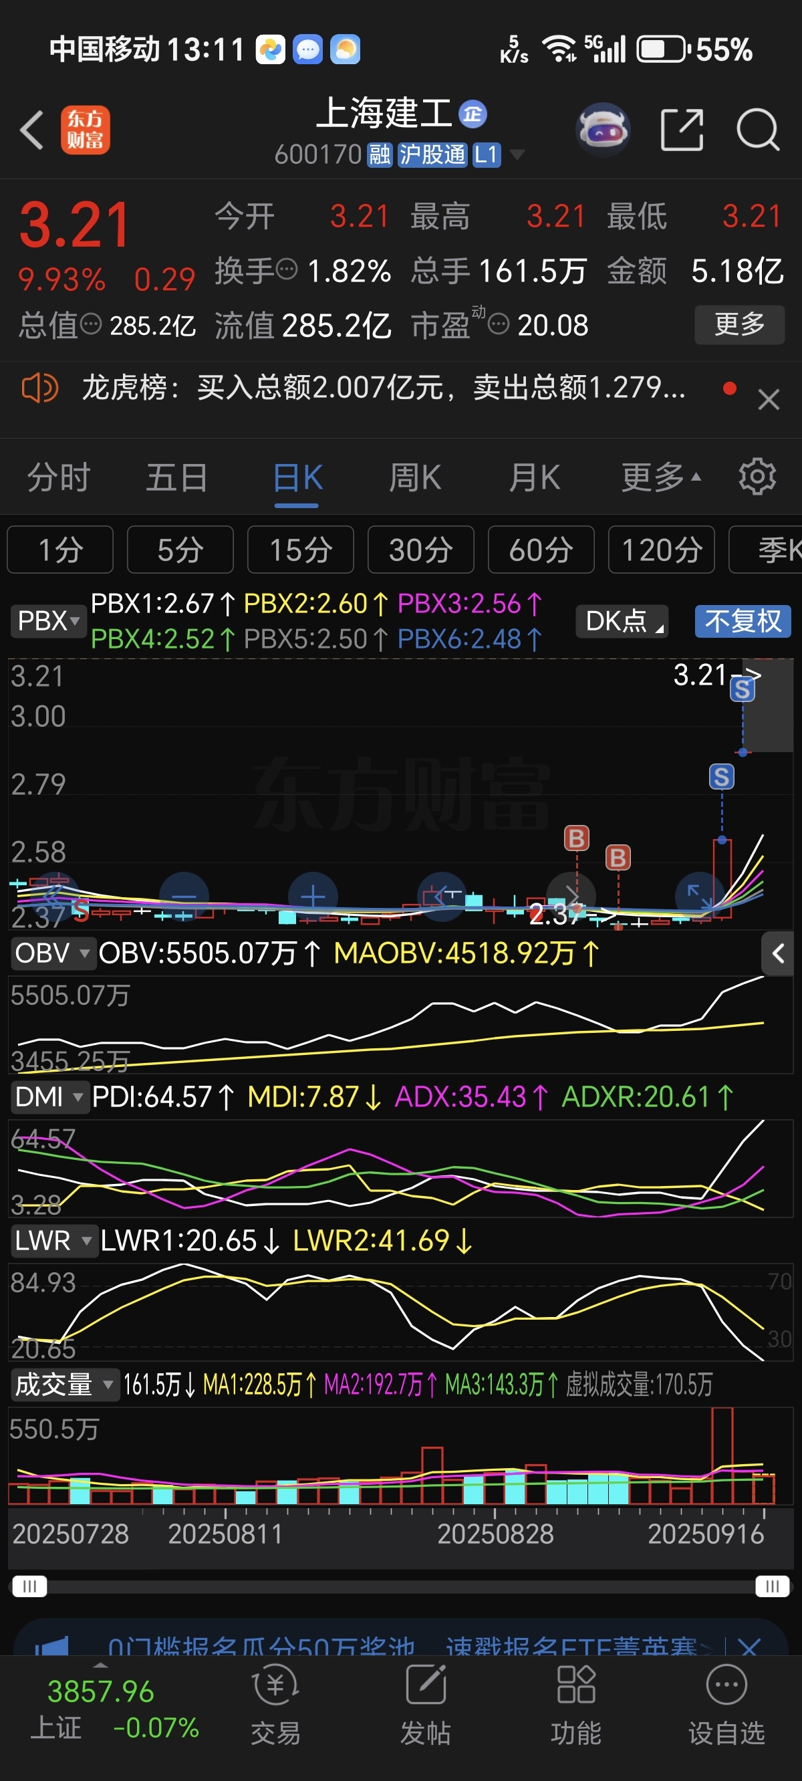Open the PBX indicator dropdown
This screenshot has width=802, height=1781.
click(48, 620)
